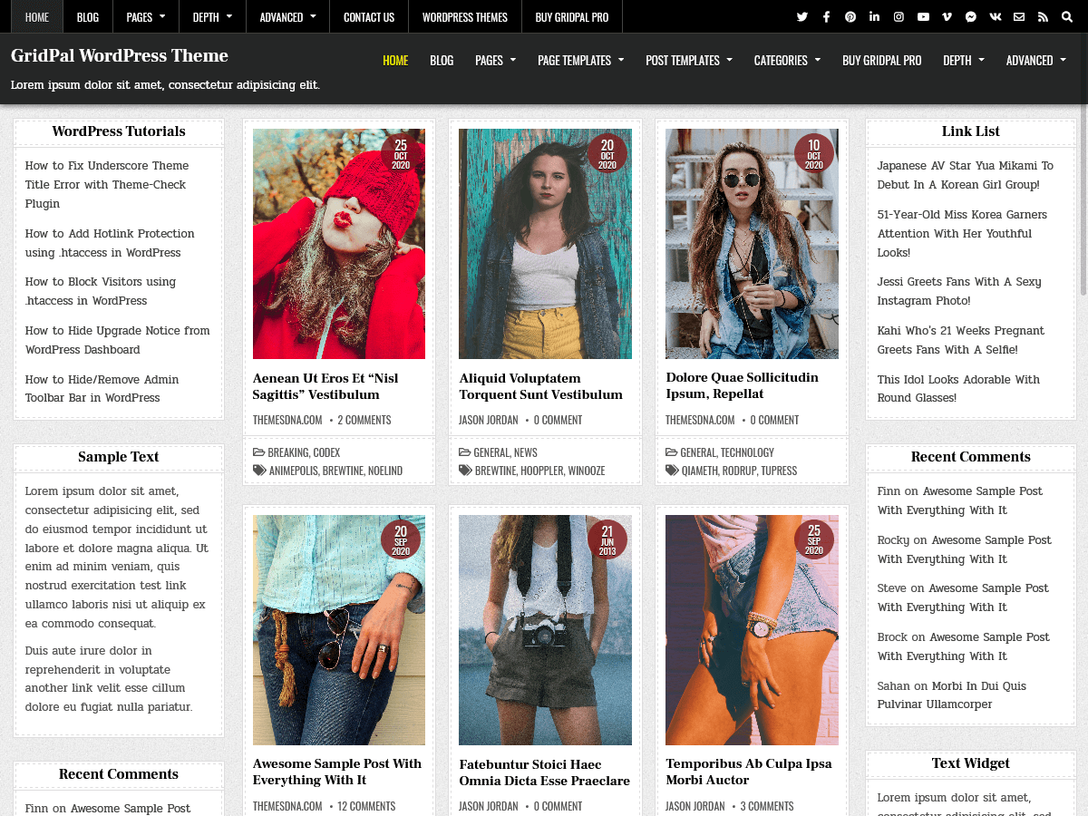
Task: Open the CONTACT US menu item
Action: (x=369, y=16)
